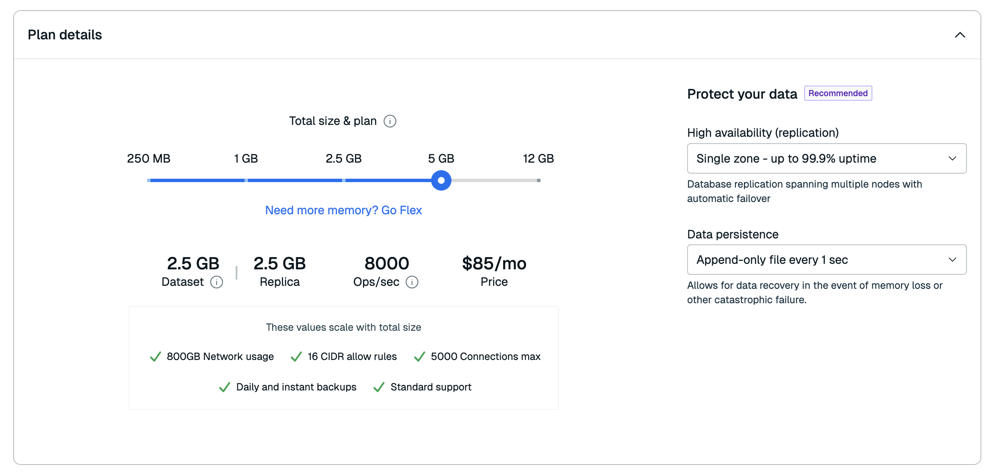Image resolution: width=997 pixels, height=476 pixels.
Task: Click the checkmark beside 5000 Connections max
Action: tap(419, 357)
